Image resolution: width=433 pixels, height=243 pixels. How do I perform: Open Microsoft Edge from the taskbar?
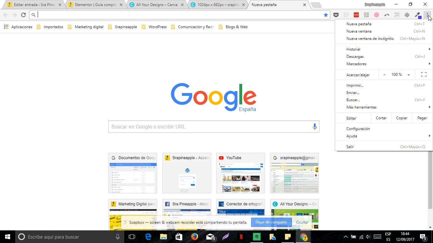(x=148, y=237)
